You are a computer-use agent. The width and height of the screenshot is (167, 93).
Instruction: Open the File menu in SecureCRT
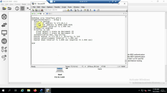click(x=34, y=7)
